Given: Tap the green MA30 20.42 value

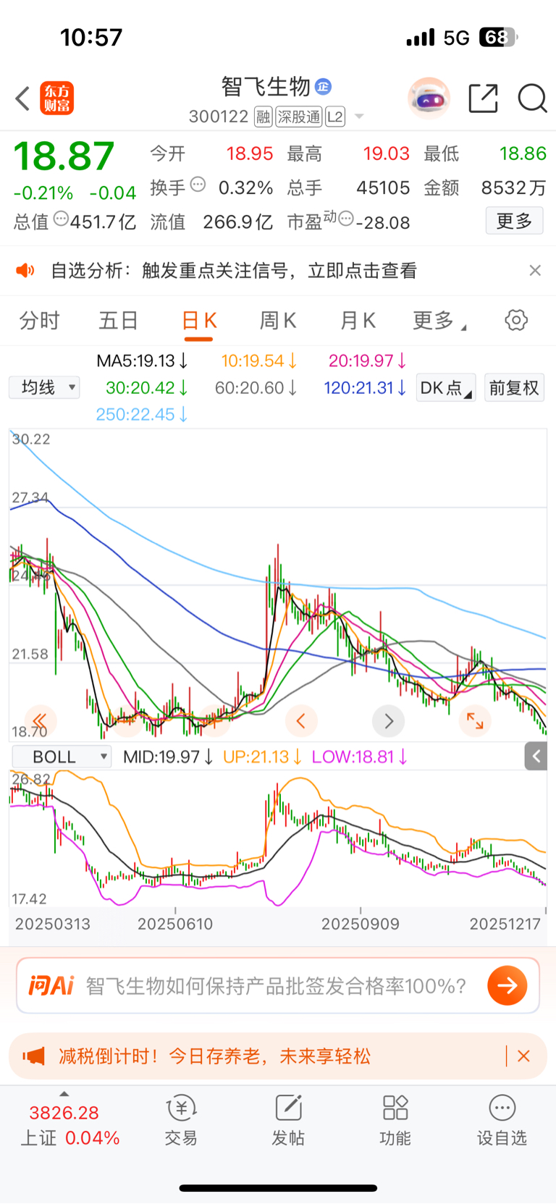Looking at the screenshot, I should [147, 388].
